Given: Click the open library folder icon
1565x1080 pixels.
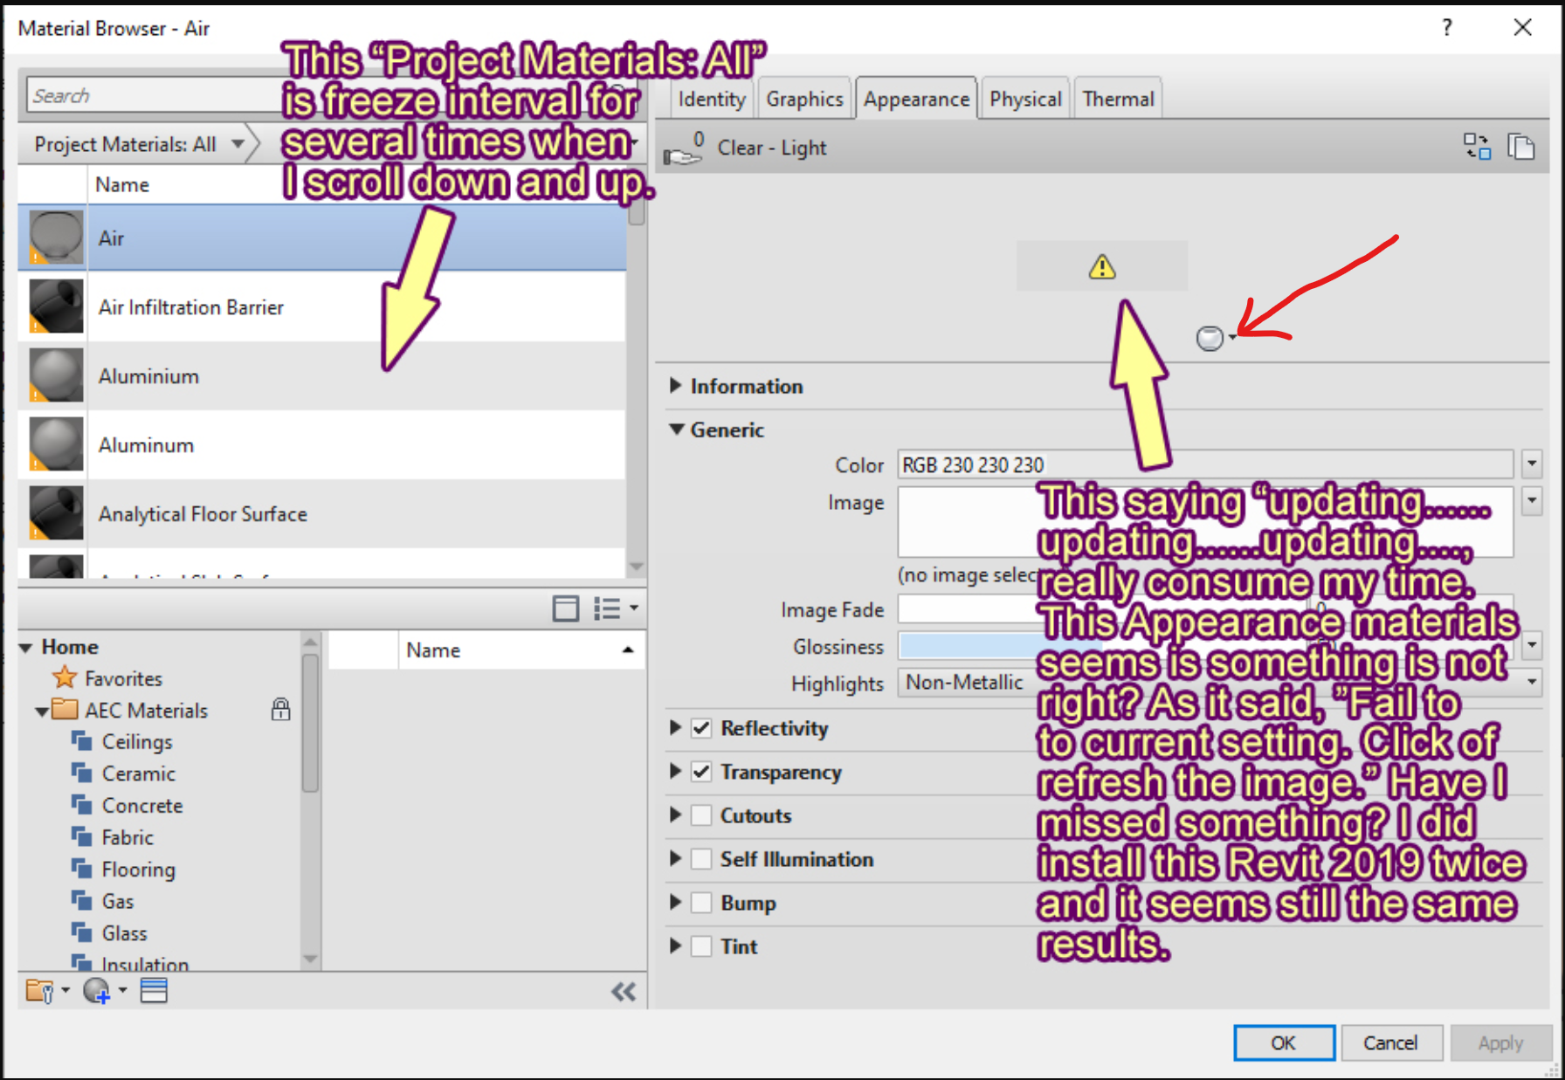Looking at the screenshot, I should pyautogui.click(x=47, y=991).
